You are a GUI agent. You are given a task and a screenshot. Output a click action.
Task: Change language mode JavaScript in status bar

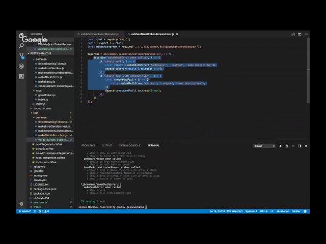(x=282, y=211)
